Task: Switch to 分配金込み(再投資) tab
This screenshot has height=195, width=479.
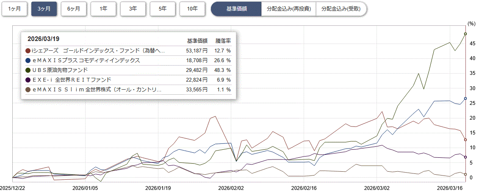Action: coord(289,8)
